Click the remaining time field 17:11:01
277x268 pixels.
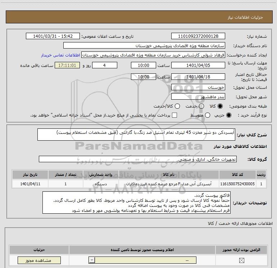[x=67, y=65]
